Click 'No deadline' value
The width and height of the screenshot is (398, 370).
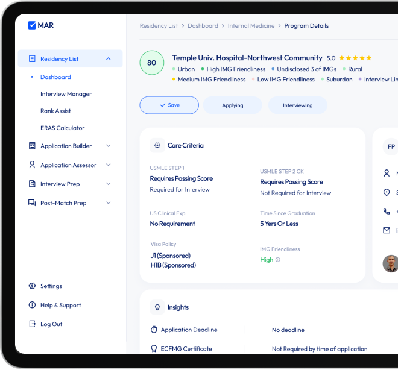pos(288,330)
